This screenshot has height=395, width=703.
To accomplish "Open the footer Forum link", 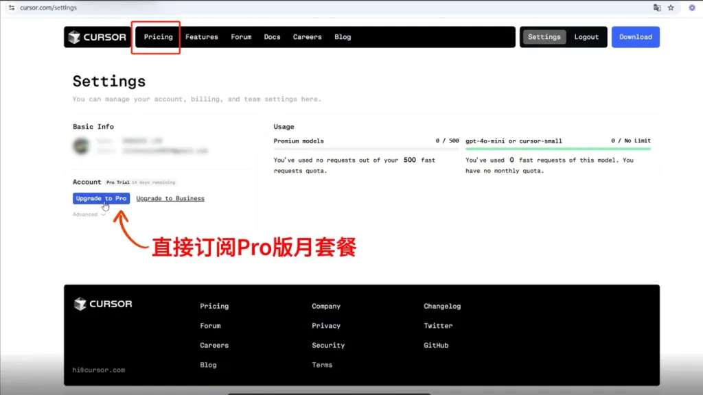I will tap(210, 326).
